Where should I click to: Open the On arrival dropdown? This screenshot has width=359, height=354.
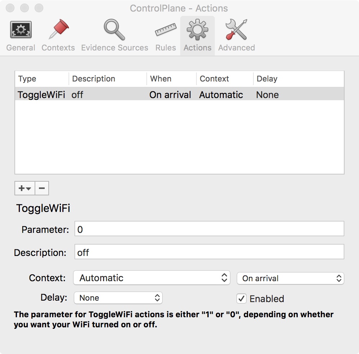(x=290, y=278)
